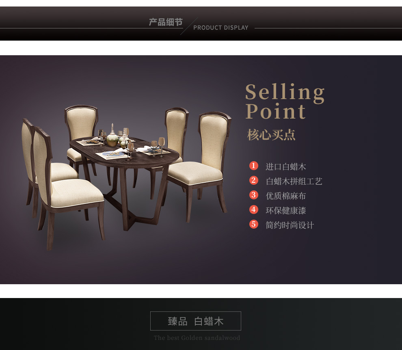Click The best Golden sandalwood caption

(x=197, y=338)
